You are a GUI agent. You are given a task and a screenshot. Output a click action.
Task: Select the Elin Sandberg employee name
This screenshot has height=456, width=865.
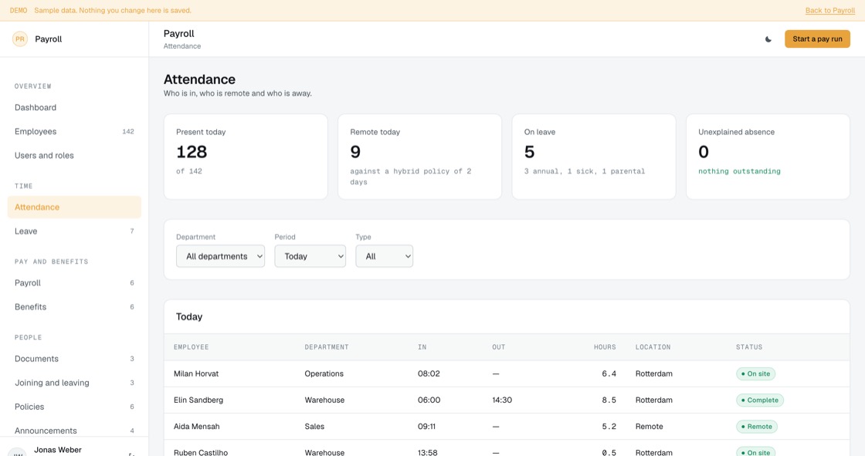198,400
